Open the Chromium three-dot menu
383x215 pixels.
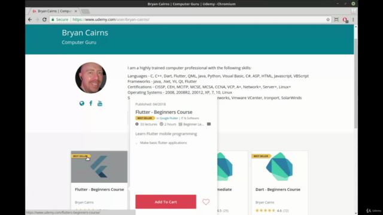pyautogui.click(x=353, y=20)
